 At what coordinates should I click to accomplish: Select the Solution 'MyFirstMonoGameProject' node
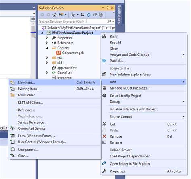coord(78,28)
